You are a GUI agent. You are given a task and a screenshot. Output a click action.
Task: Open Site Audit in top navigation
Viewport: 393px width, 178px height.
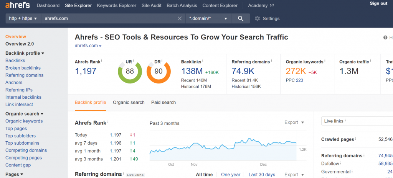click(x=151, y=5)
